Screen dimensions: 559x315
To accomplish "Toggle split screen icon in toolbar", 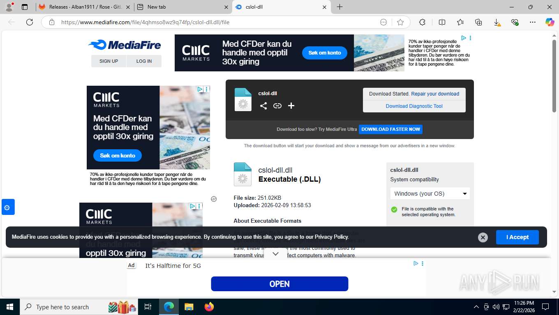I will 442,22.
